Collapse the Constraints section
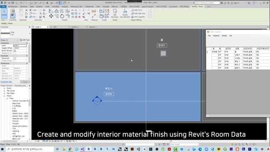The image size is (270, 152). pyautogui.click(x=27, y=43)
